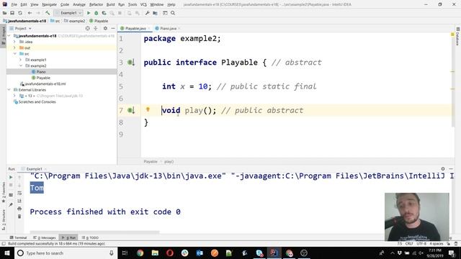This screenshot has height=259, width=461.
Task: Open the VCS menu
Action: pos(143,4)
